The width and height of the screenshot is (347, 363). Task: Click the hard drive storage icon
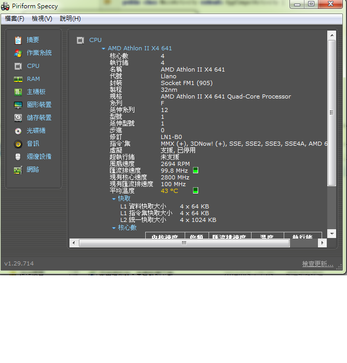click(18, 118)
